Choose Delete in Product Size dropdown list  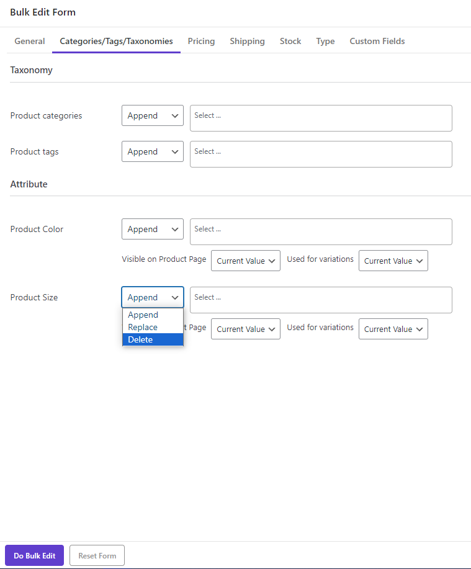pyautogui.click(x=153, y=339)
